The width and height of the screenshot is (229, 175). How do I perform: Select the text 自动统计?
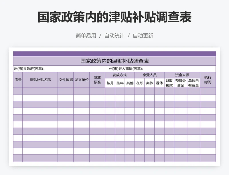tap(114, 36)
